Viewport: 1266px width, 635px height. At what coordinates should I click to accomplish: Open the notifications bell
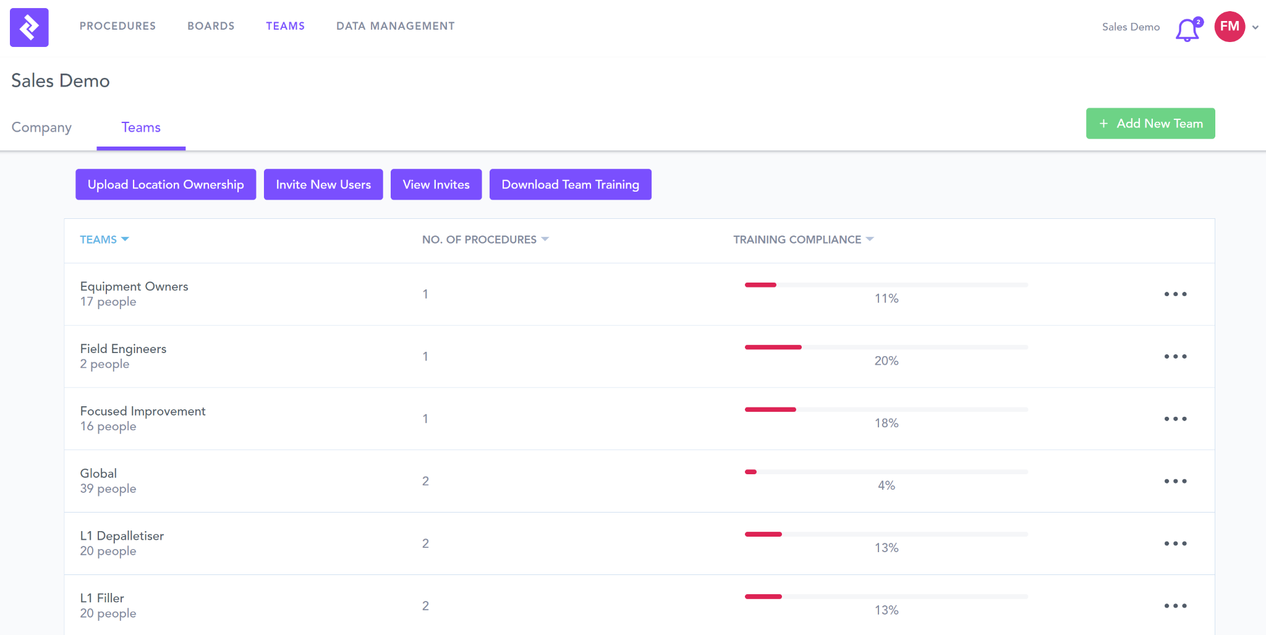coord(1187,29)
